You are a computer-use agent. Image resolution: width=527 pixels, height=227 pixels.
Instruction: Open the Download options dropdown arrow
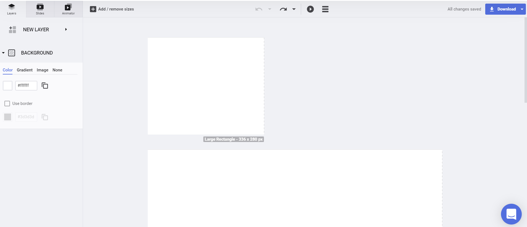(522, 9)
